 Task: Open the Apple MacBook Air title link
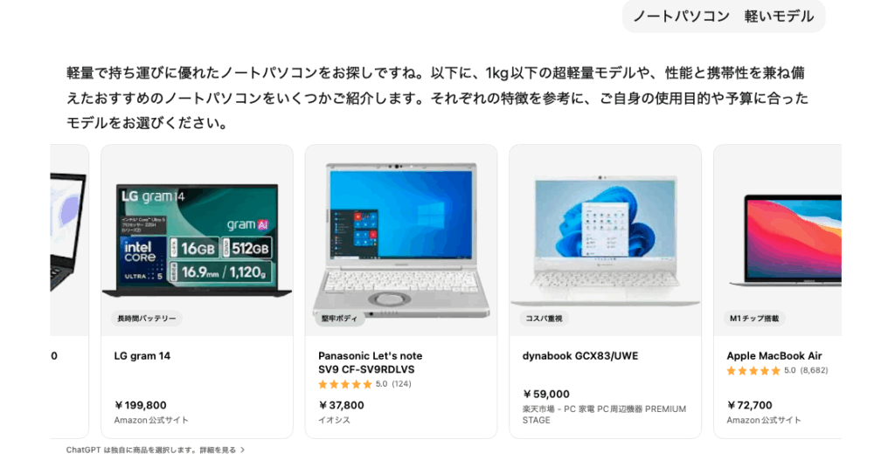tap(774, 356)
